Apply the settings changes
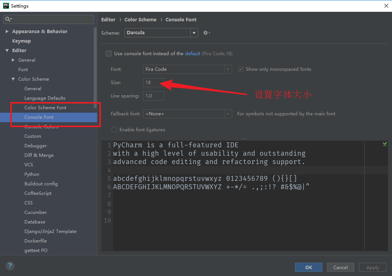Image resolution: width=392 pixels, height=276 pixels. [372, 267]
